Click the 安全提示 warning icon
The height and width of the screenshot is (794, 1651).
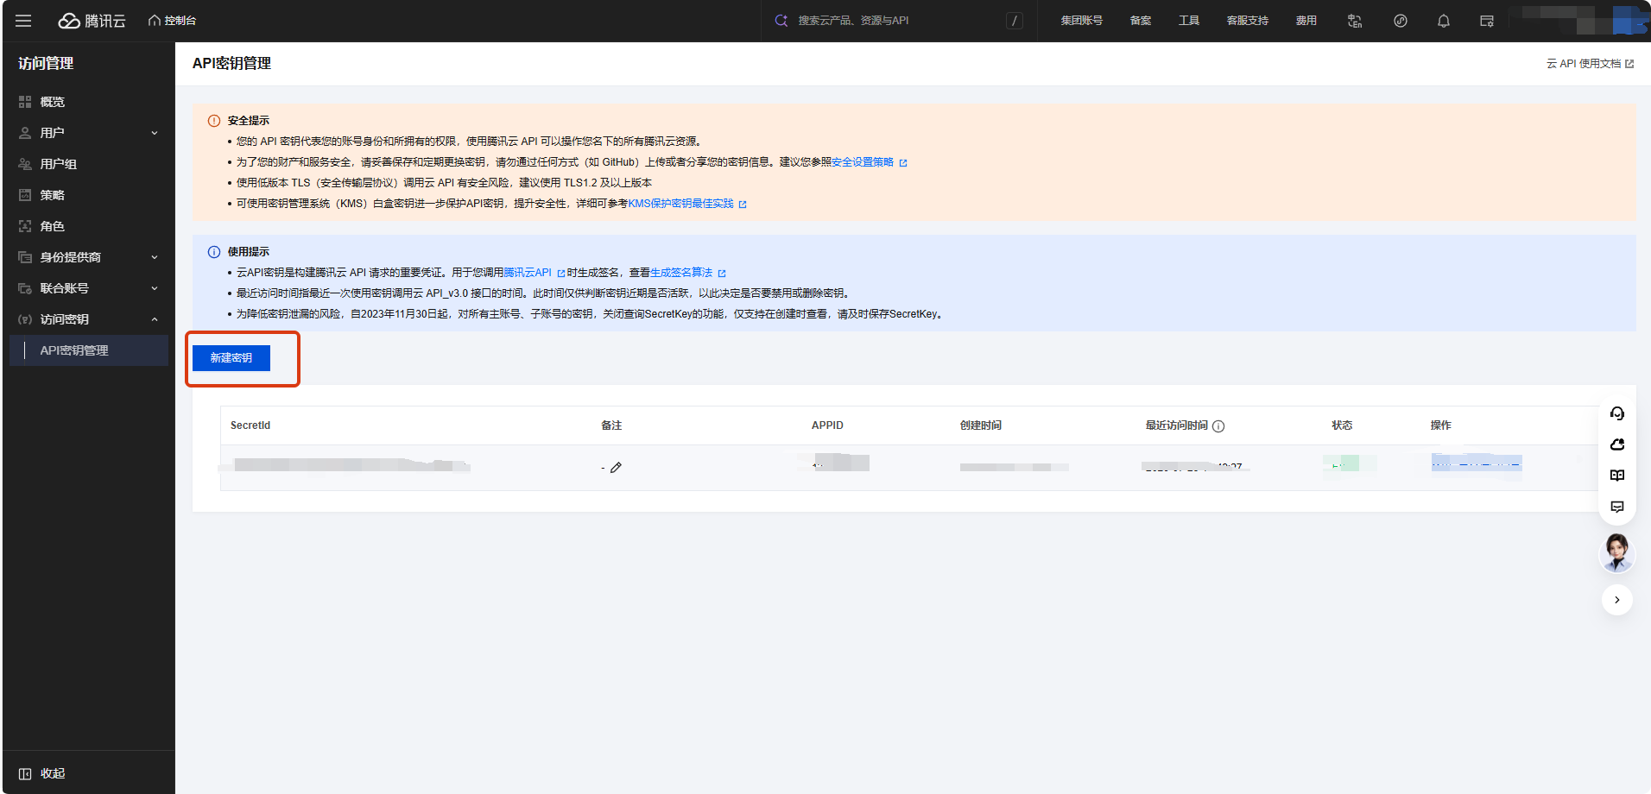[x=214, y=121]
